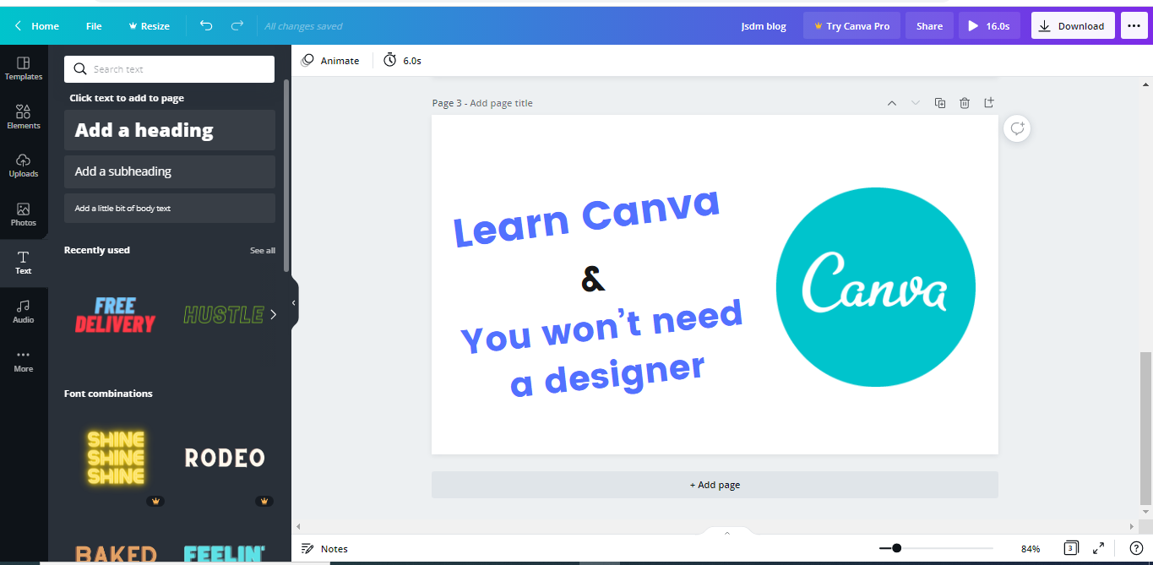Click See all recently used
Screen dimensions: 1153x565
click(x=263, y=250)
